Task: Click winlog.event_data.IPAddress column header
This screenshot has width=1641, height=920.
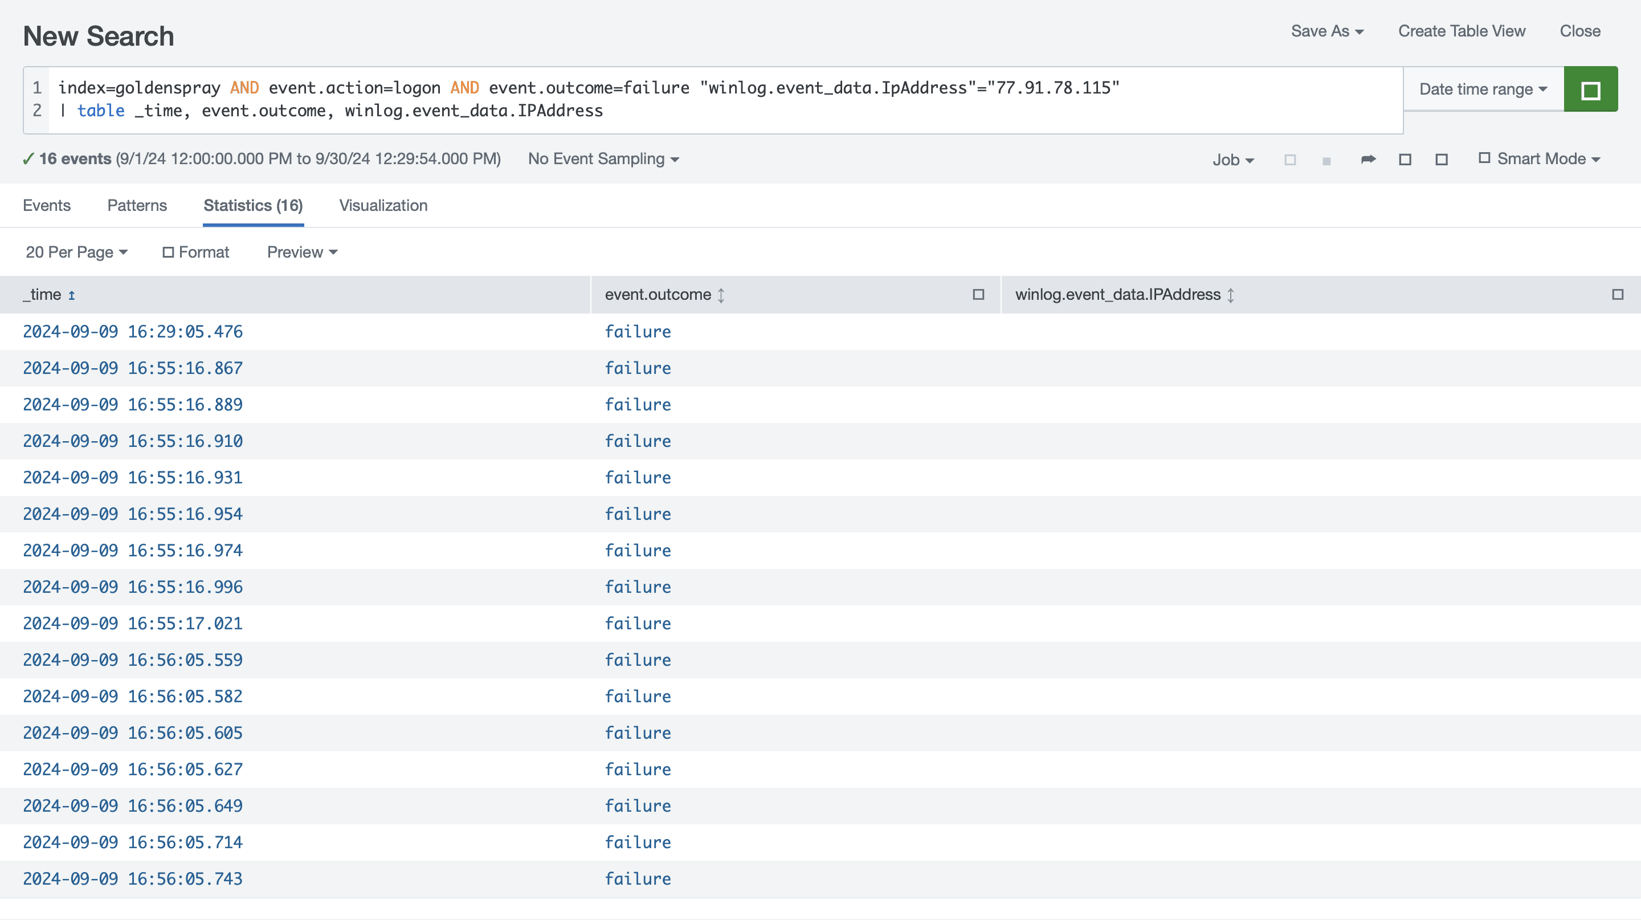Action: [1321, 294]
